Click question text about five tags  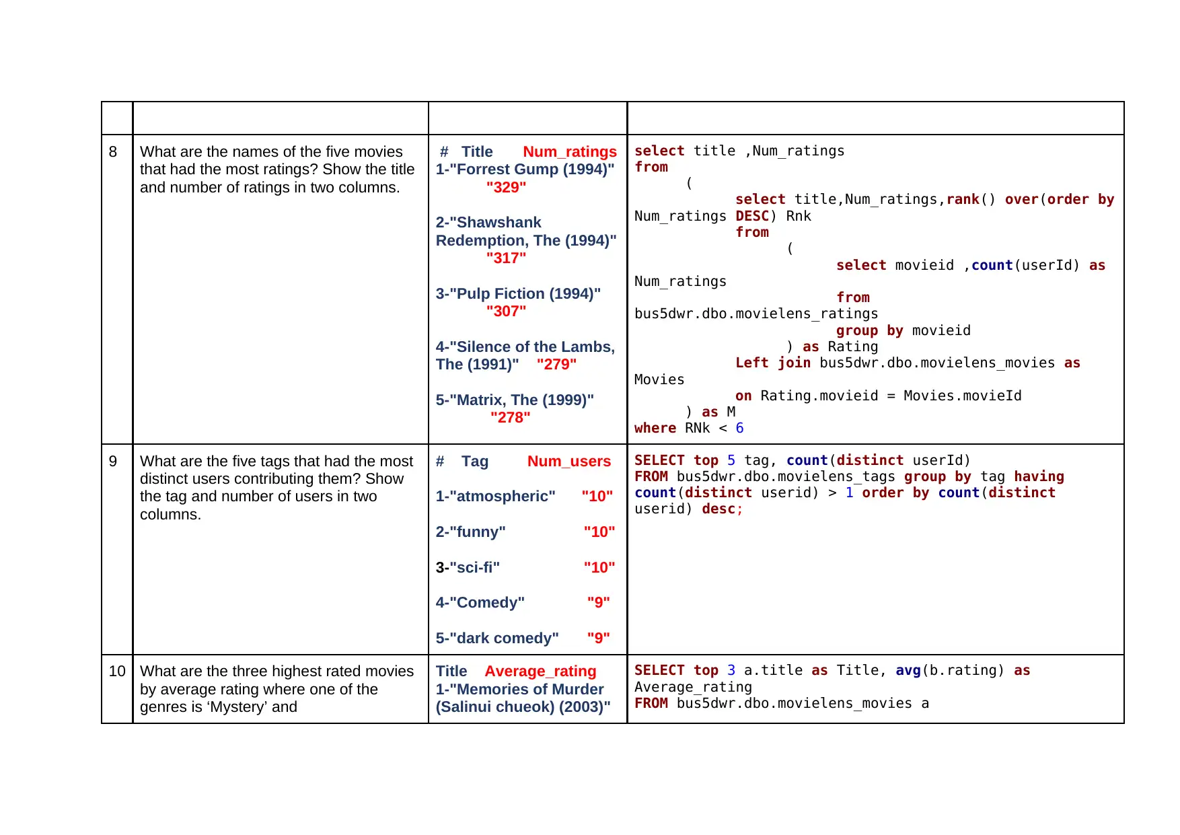tap(276, 488)
